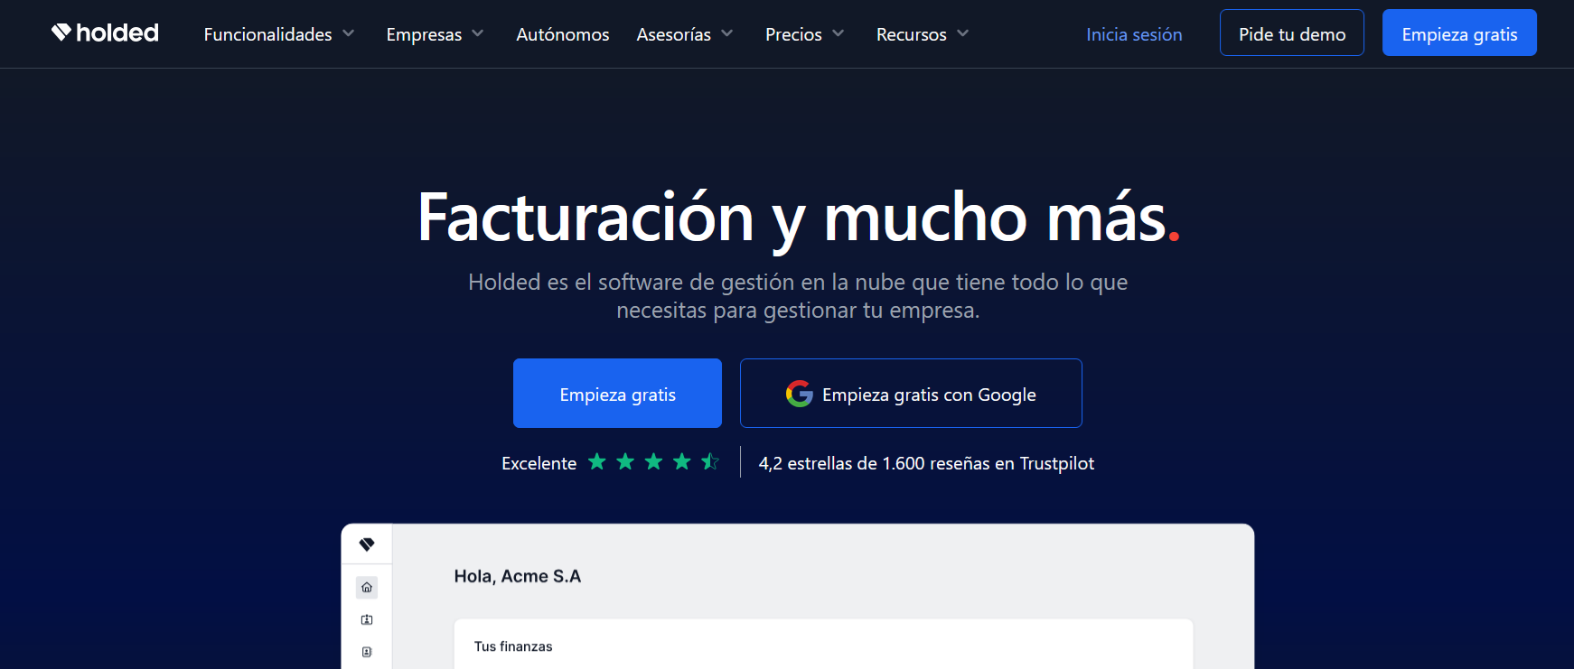Viewport: 1574px width, 669px height.
Task: Click the Inicia sesión link
Action: coord(1134,34)
